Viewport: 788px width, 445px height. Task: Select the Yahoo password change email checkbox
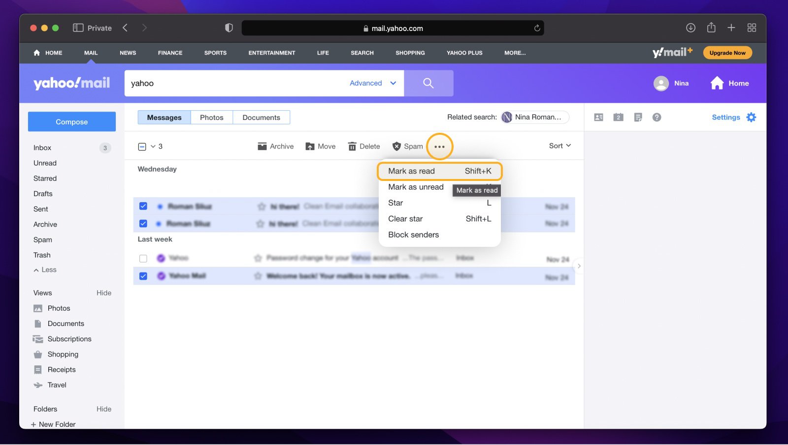pyautogui.click(x=143, y=258)
